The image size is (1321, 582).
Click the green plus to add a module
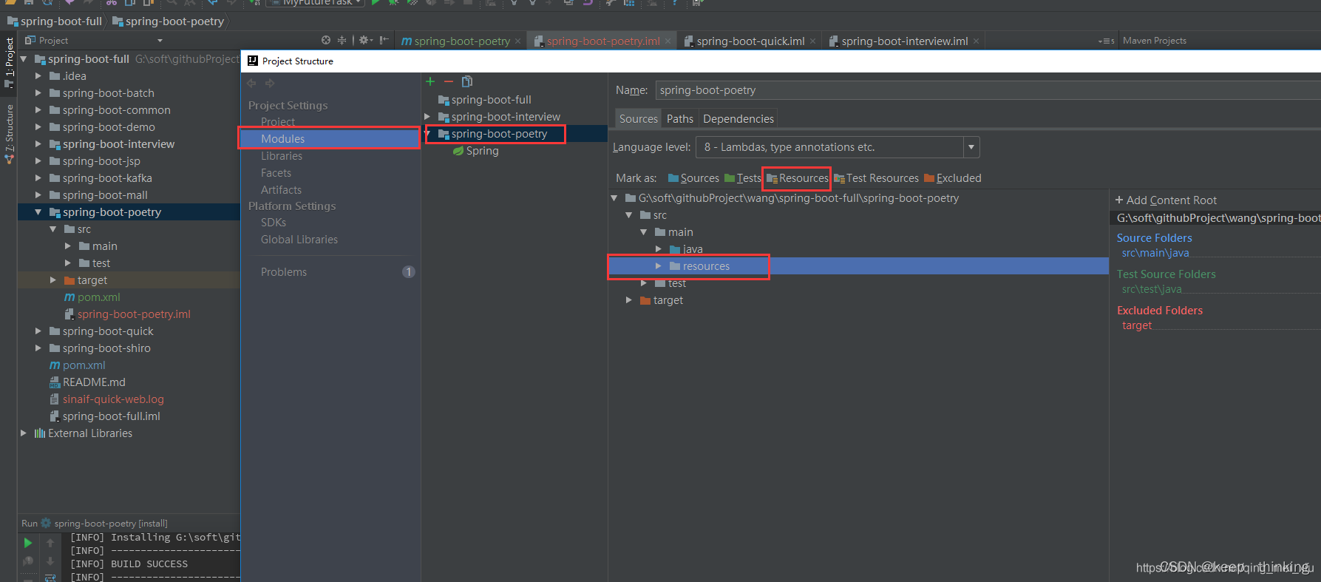click(430, 81)
